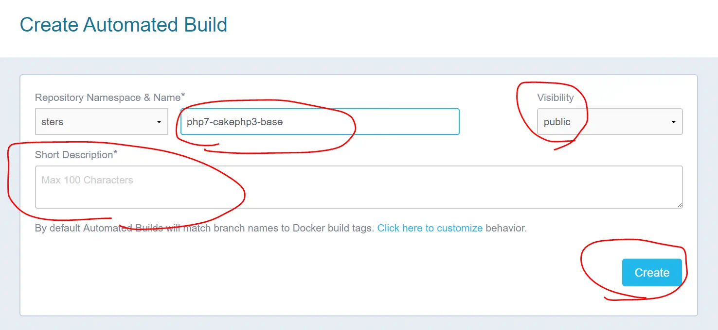
Task: Grab the textarea resize handle corner
Action: (680, 205)
